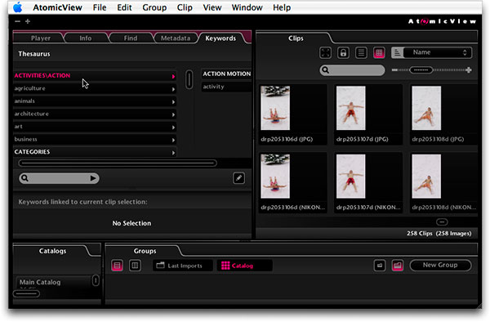
Task: Select the Groups tab
Action: [x=145, y=251]
